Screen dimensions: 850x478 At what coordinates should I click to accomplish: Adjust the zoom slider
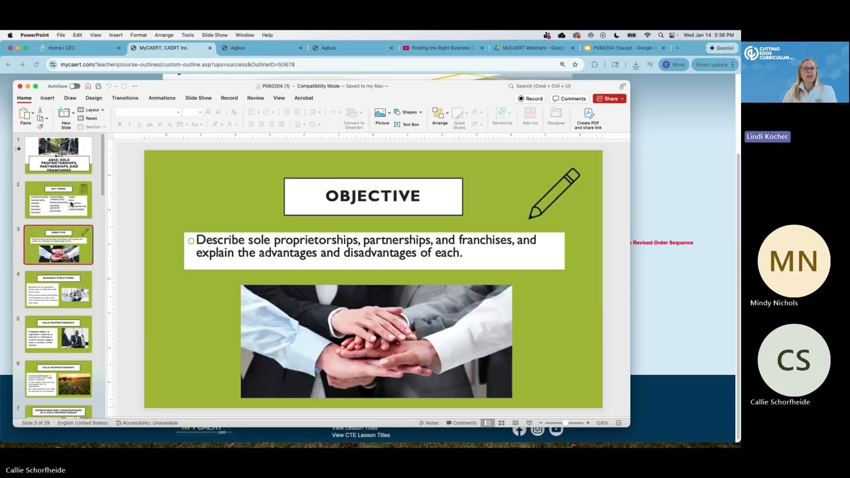565,423
